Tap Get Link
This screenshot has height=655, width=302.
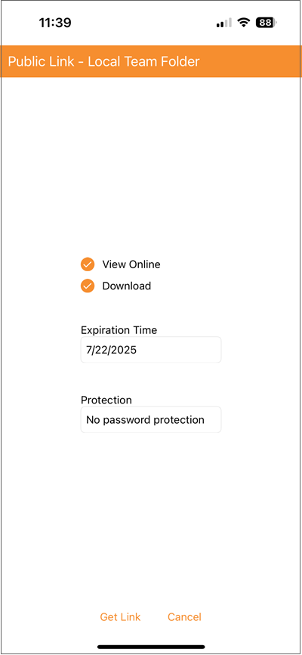[x=120, y=617]
